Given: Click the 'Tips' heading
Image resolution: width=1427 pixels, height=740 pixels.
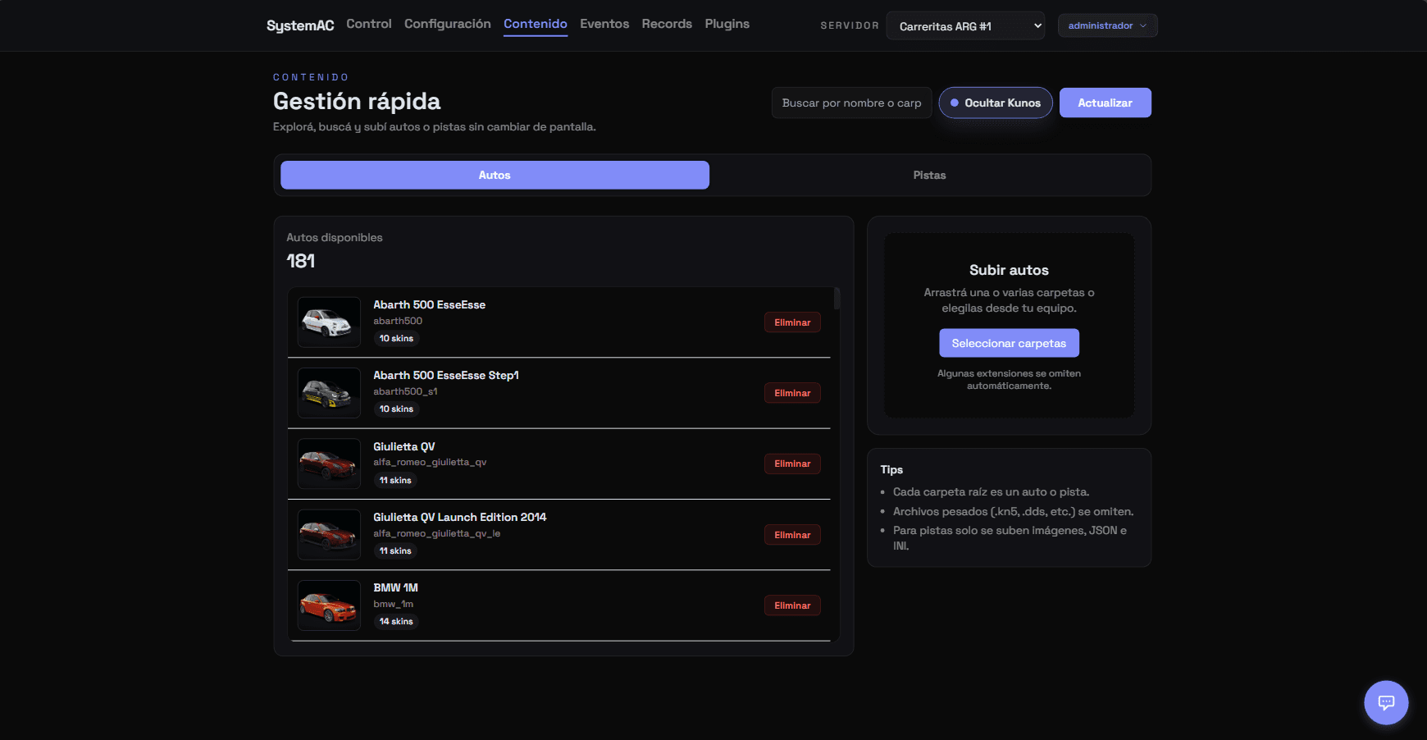Looking at the screenshot, I should pyautogui.click(x=891, y=469).
